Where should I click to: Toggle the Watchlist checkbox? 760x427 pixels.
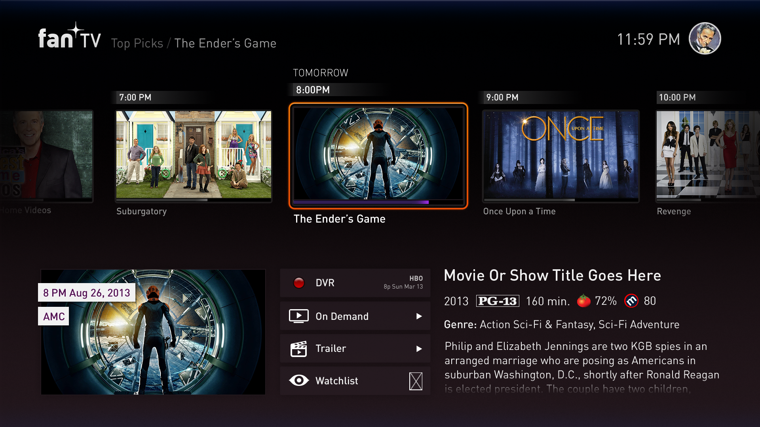(x=416, y=381)
